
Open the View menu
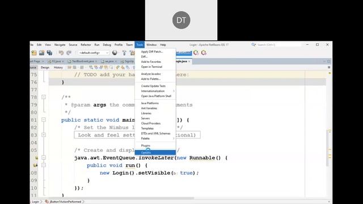tap(48, 45)
